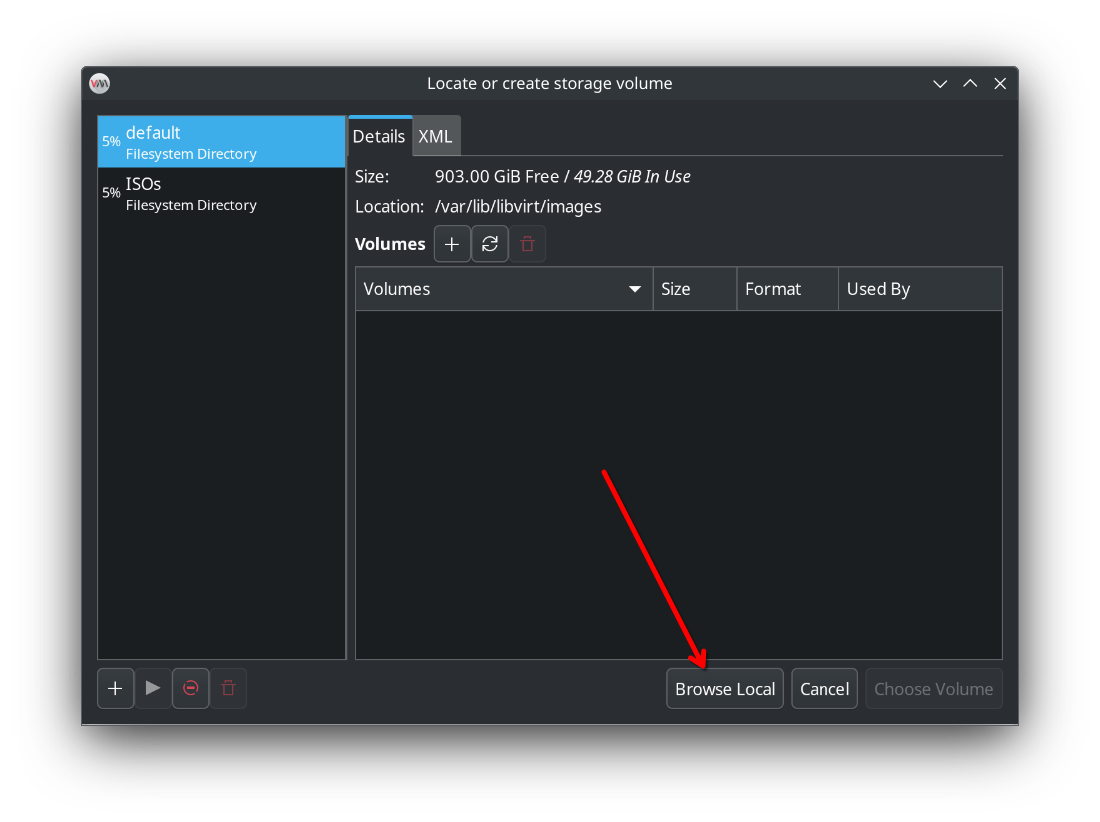Refresh the volumes list
Image resolution: width=1100 pixels, height=822 pixels.
(489, 243)
